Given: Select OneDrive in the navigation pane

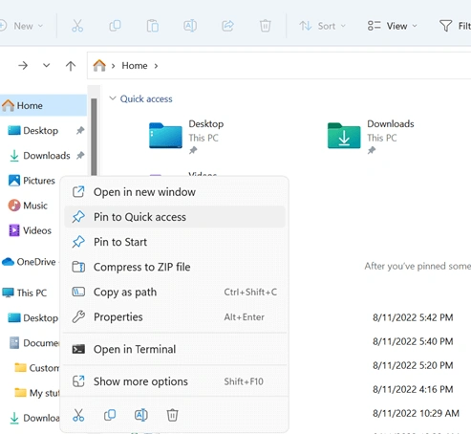Looking at the screenshot, I should point(29,262).
